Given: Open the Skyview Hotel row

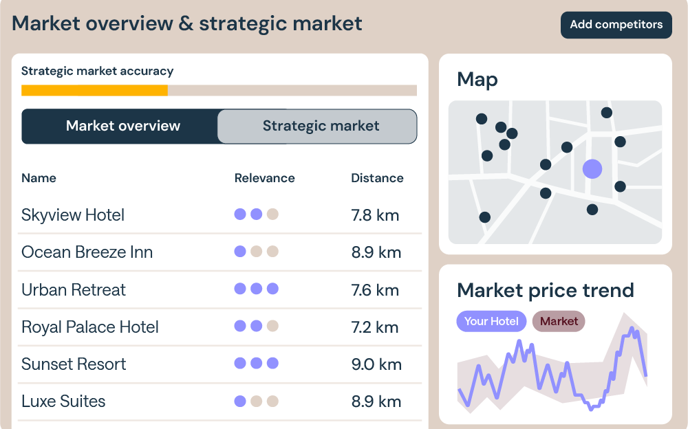Looking at the screenshot, I should pyautogui.click(x=73, y=214).
